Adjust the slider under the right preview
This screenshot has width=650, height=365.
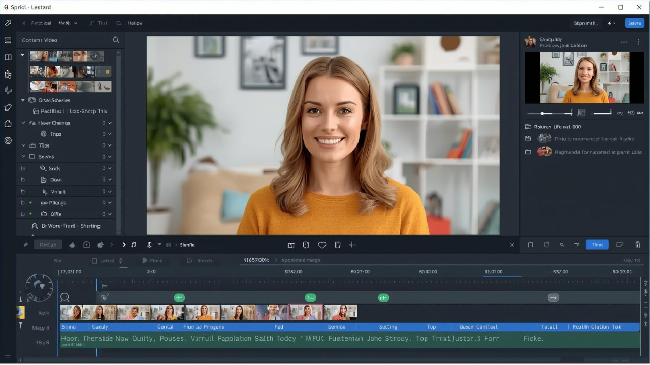(x=543, y=113)
